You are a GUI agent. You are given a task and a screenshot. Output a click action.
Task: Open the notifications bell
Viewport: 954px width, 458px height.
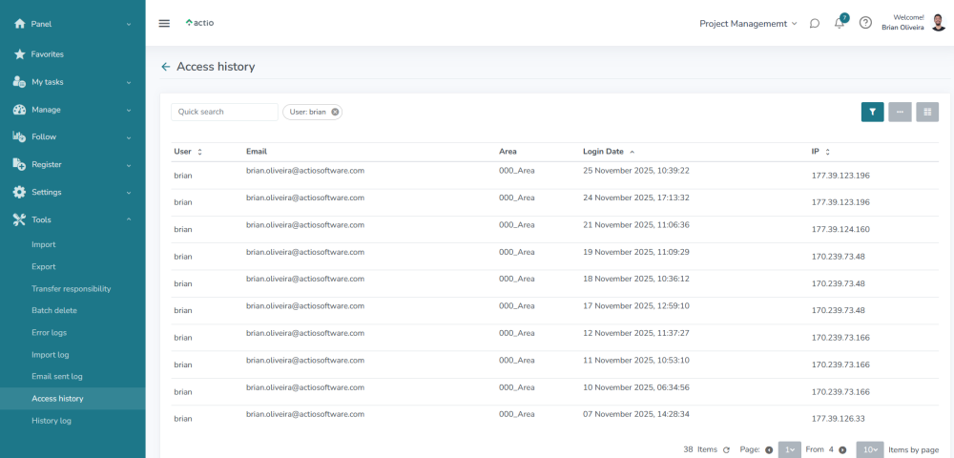tap(840, 24)
